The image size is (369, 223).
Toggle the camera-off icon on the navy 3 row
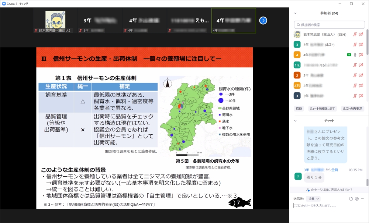(361, 96)
